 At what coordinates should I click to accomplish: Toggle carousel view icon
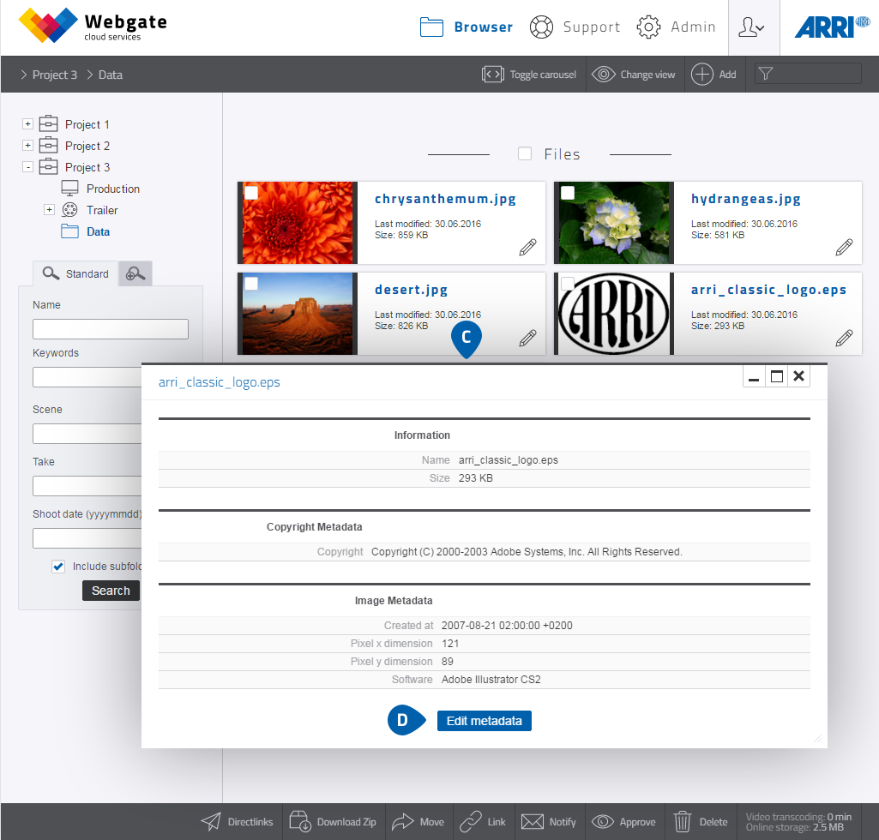click(493, 75)
